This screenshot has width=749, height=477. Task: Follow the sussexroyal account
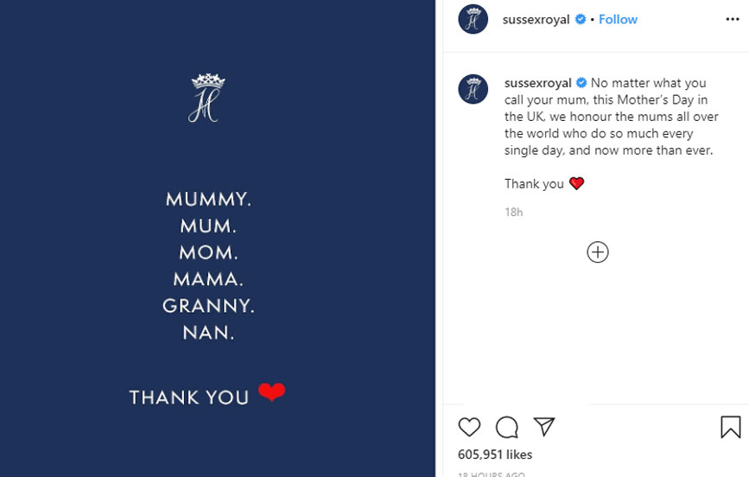(618, 19)
